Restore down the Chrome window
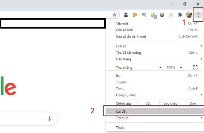Screen dimensions: 204x133 [185, 4]
